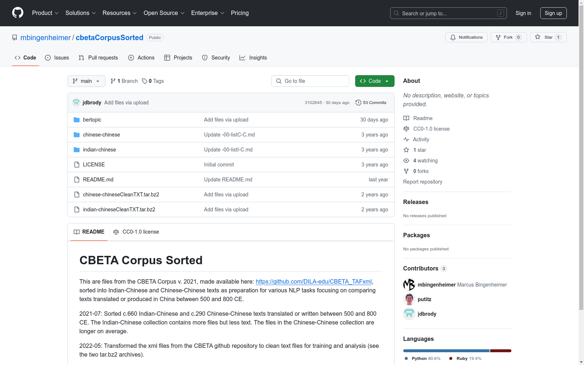Click the eye icon beside 4 watching
The image size is (584, 365).
[x=406, y=161]
